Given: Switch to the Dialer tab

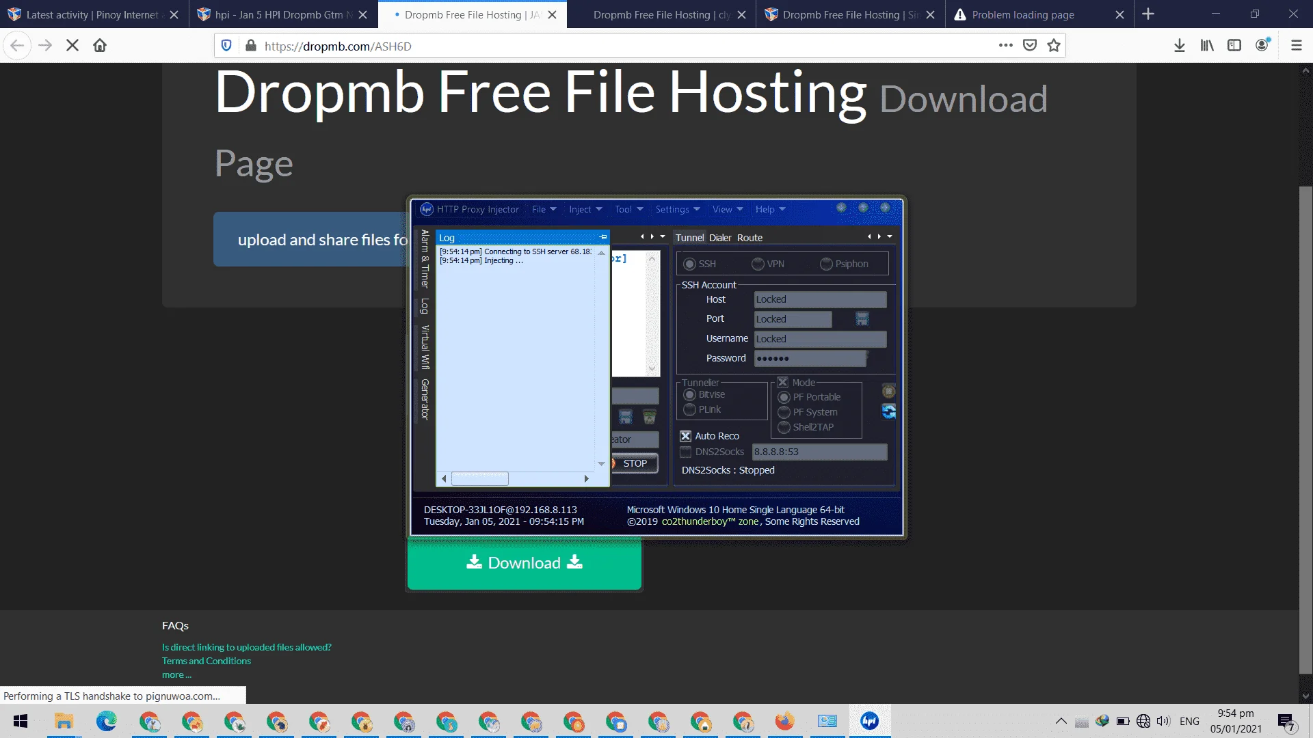Looking at the screenshot, I should [x=720, y=238].
